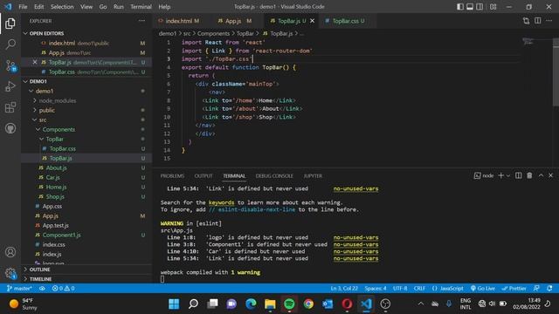Change the CRLF end of line sequence
The image size is (559, 314).
pos(419,289)
